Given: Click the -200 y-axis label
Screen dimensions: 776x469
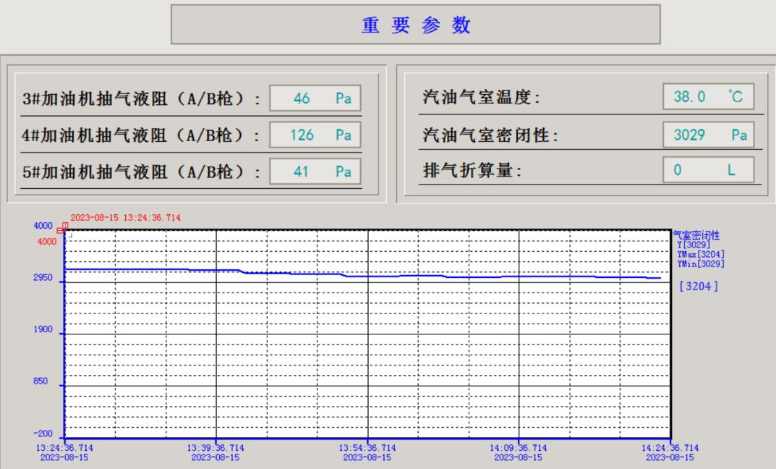Looking at the screenshot, I should coord(43,434).
